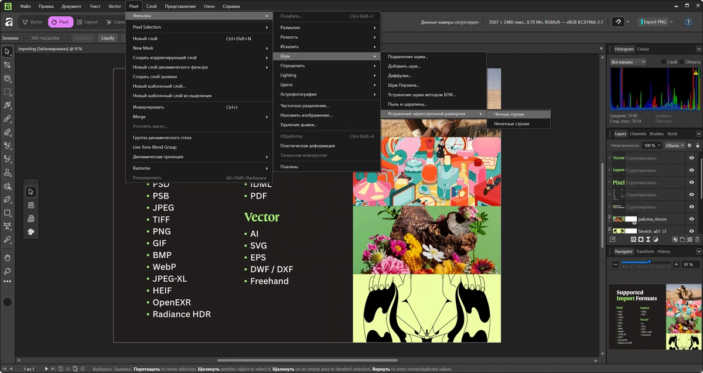The width and height of the screenshot is (703, 373).
Task: Expand the Layout group layer
Action: tap(609, 170)
